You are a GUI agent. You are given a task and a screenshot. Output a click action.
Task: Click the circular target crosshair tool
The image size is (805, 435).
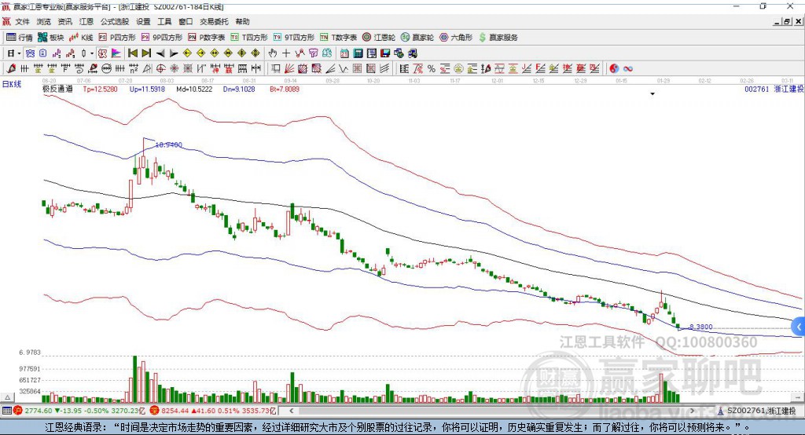[160, 69]
